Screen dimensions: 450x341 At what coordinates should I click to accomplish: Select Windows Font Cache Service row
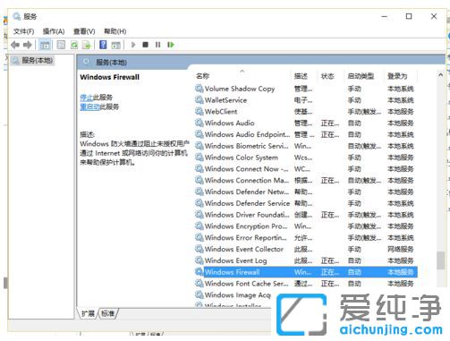click(x=306, y=284)
